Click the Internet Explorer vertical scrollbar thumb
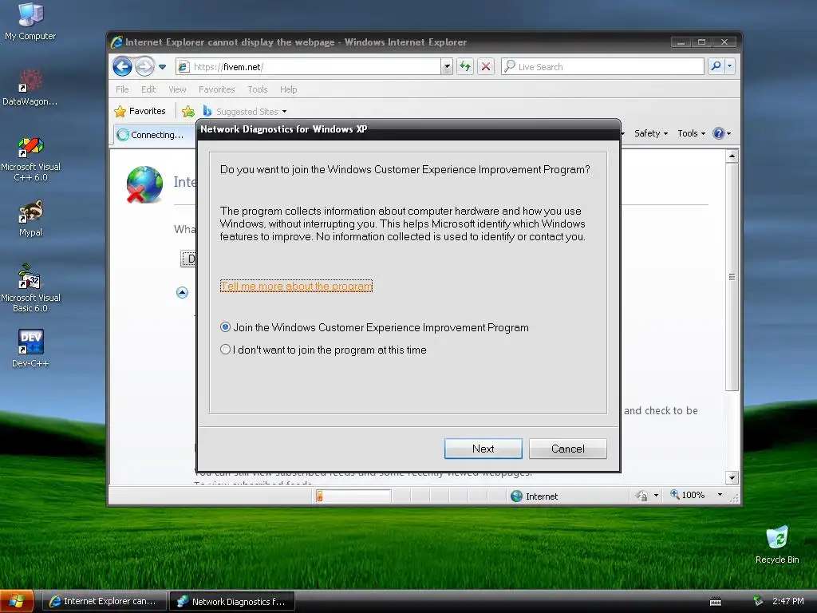Image resolution: width=817 pixels, height=613 pixels. pos(732,277)
